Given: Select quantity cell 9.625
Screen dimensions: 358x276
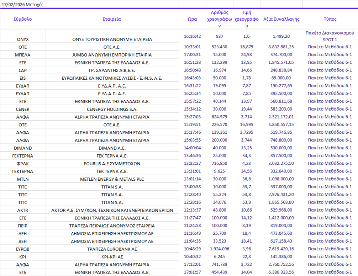Looking at the screenshot, I should tap(220, 171).
